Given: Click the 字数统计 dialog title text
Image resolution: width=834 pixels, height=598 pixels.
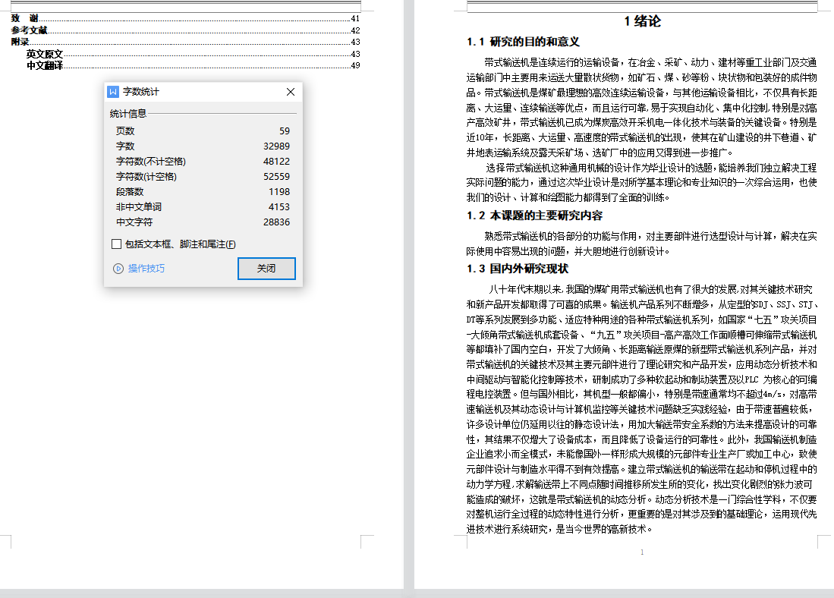Looking at the screenshot, I should [141, 92].
